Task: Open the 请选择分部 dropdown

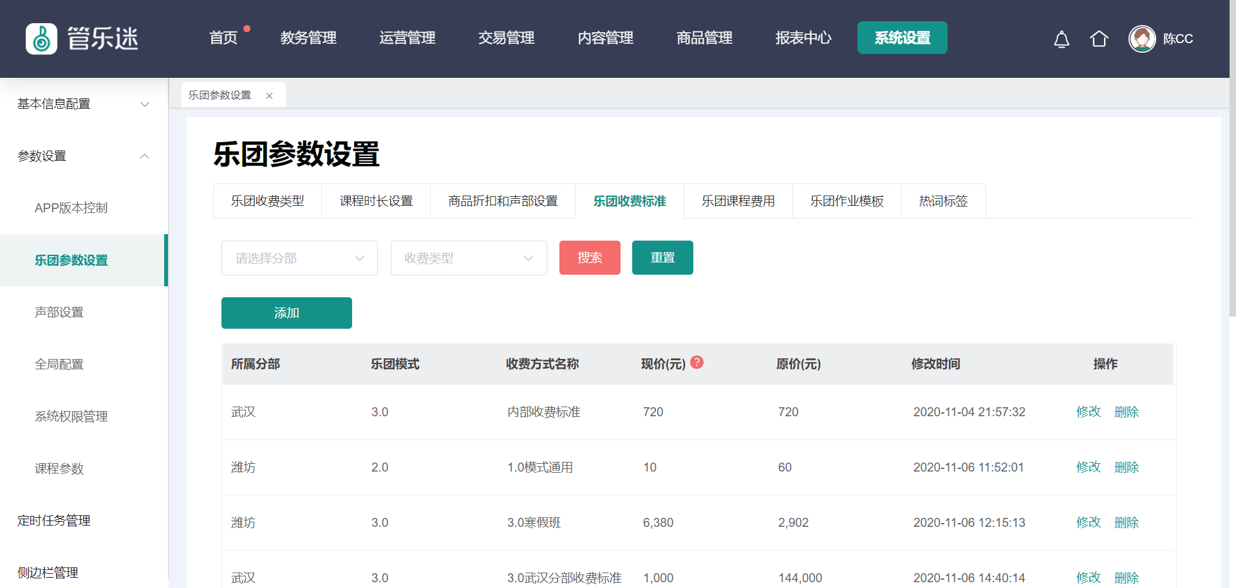Action: 299,258
